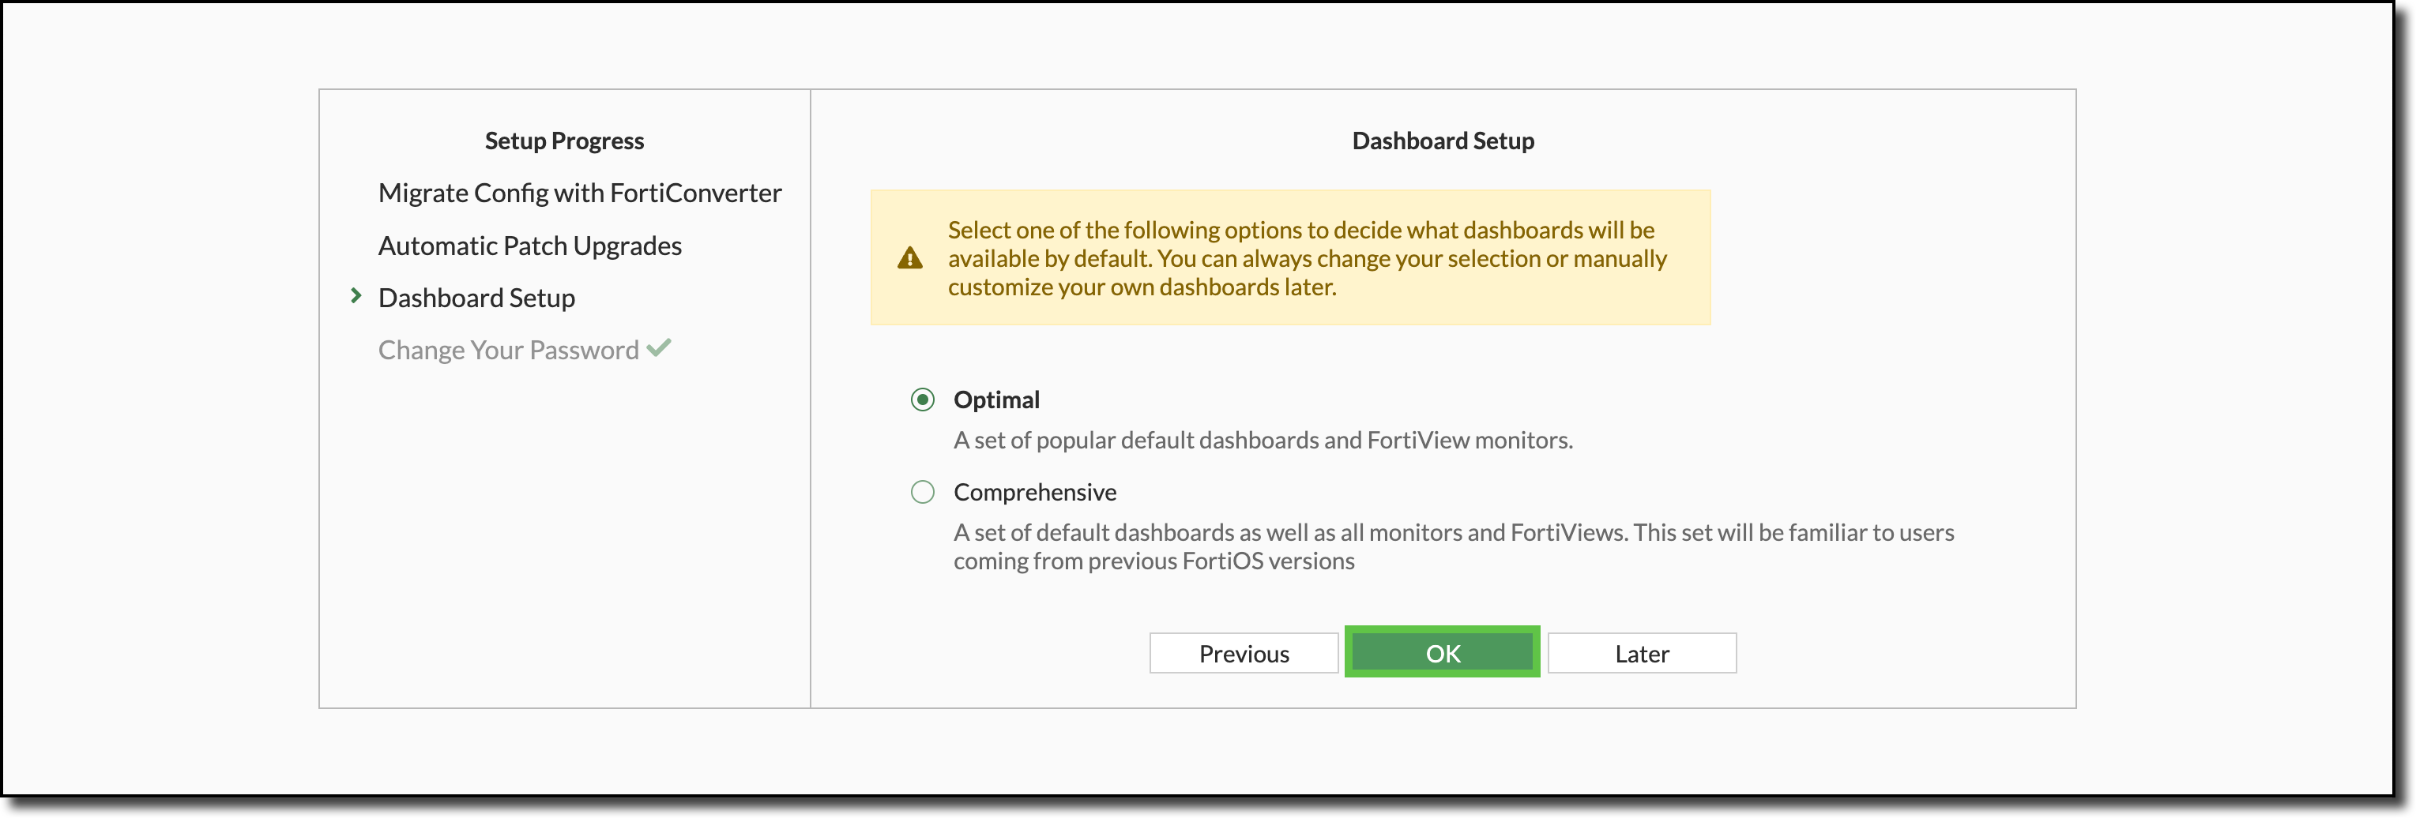
Task: Click the Optimal radio button circle
Action: (923, 400)
